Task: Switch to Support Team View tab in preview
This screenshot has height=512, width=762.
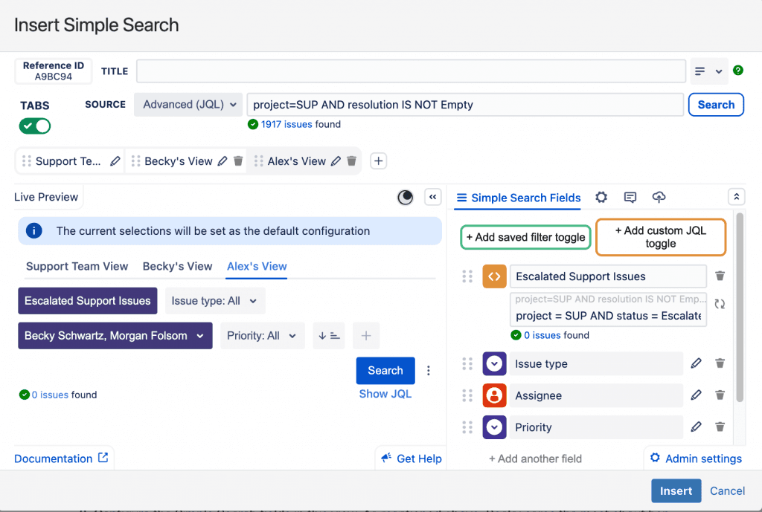Action: point(77,266)
